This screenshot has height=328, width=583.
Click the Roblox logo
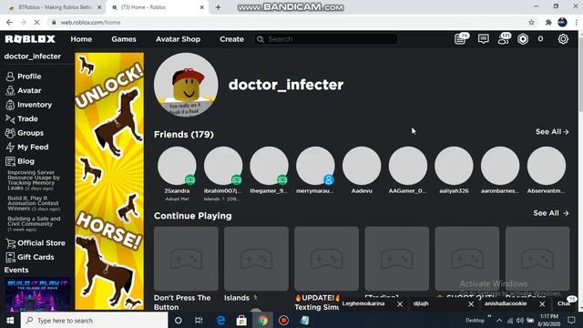click(x=30, y=39)
